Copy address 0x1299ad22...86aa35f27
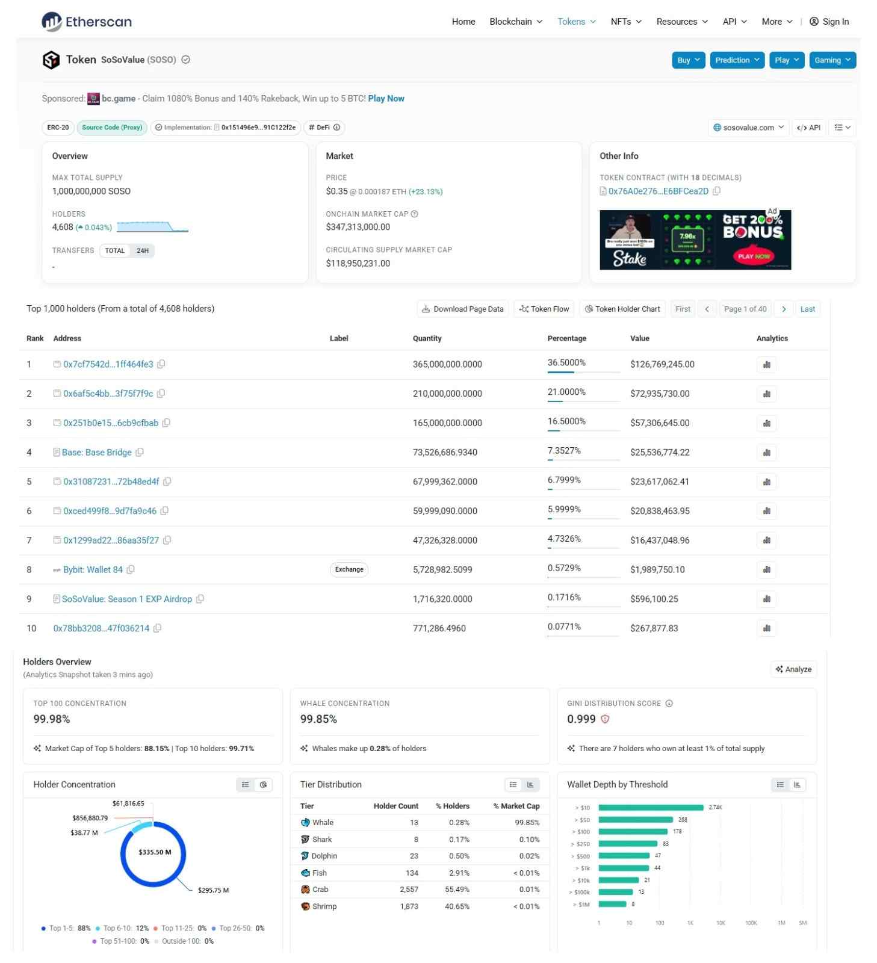The image size is (877, 963). (167, 540)
